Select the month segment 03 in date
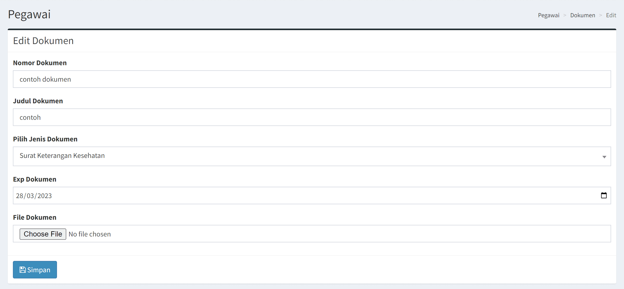624x289 pixels. point(30,196)
